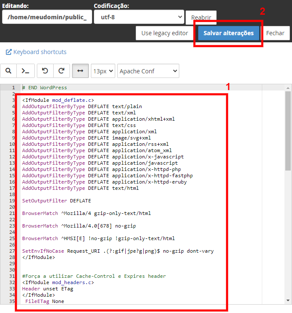Click the '# END WordPress' comment line
This screenshot has width=292, height=313.
point(44,88)
